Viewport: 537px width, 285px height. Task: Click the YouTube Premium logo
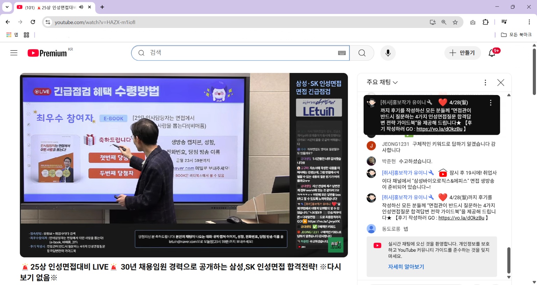click(47, 53)
